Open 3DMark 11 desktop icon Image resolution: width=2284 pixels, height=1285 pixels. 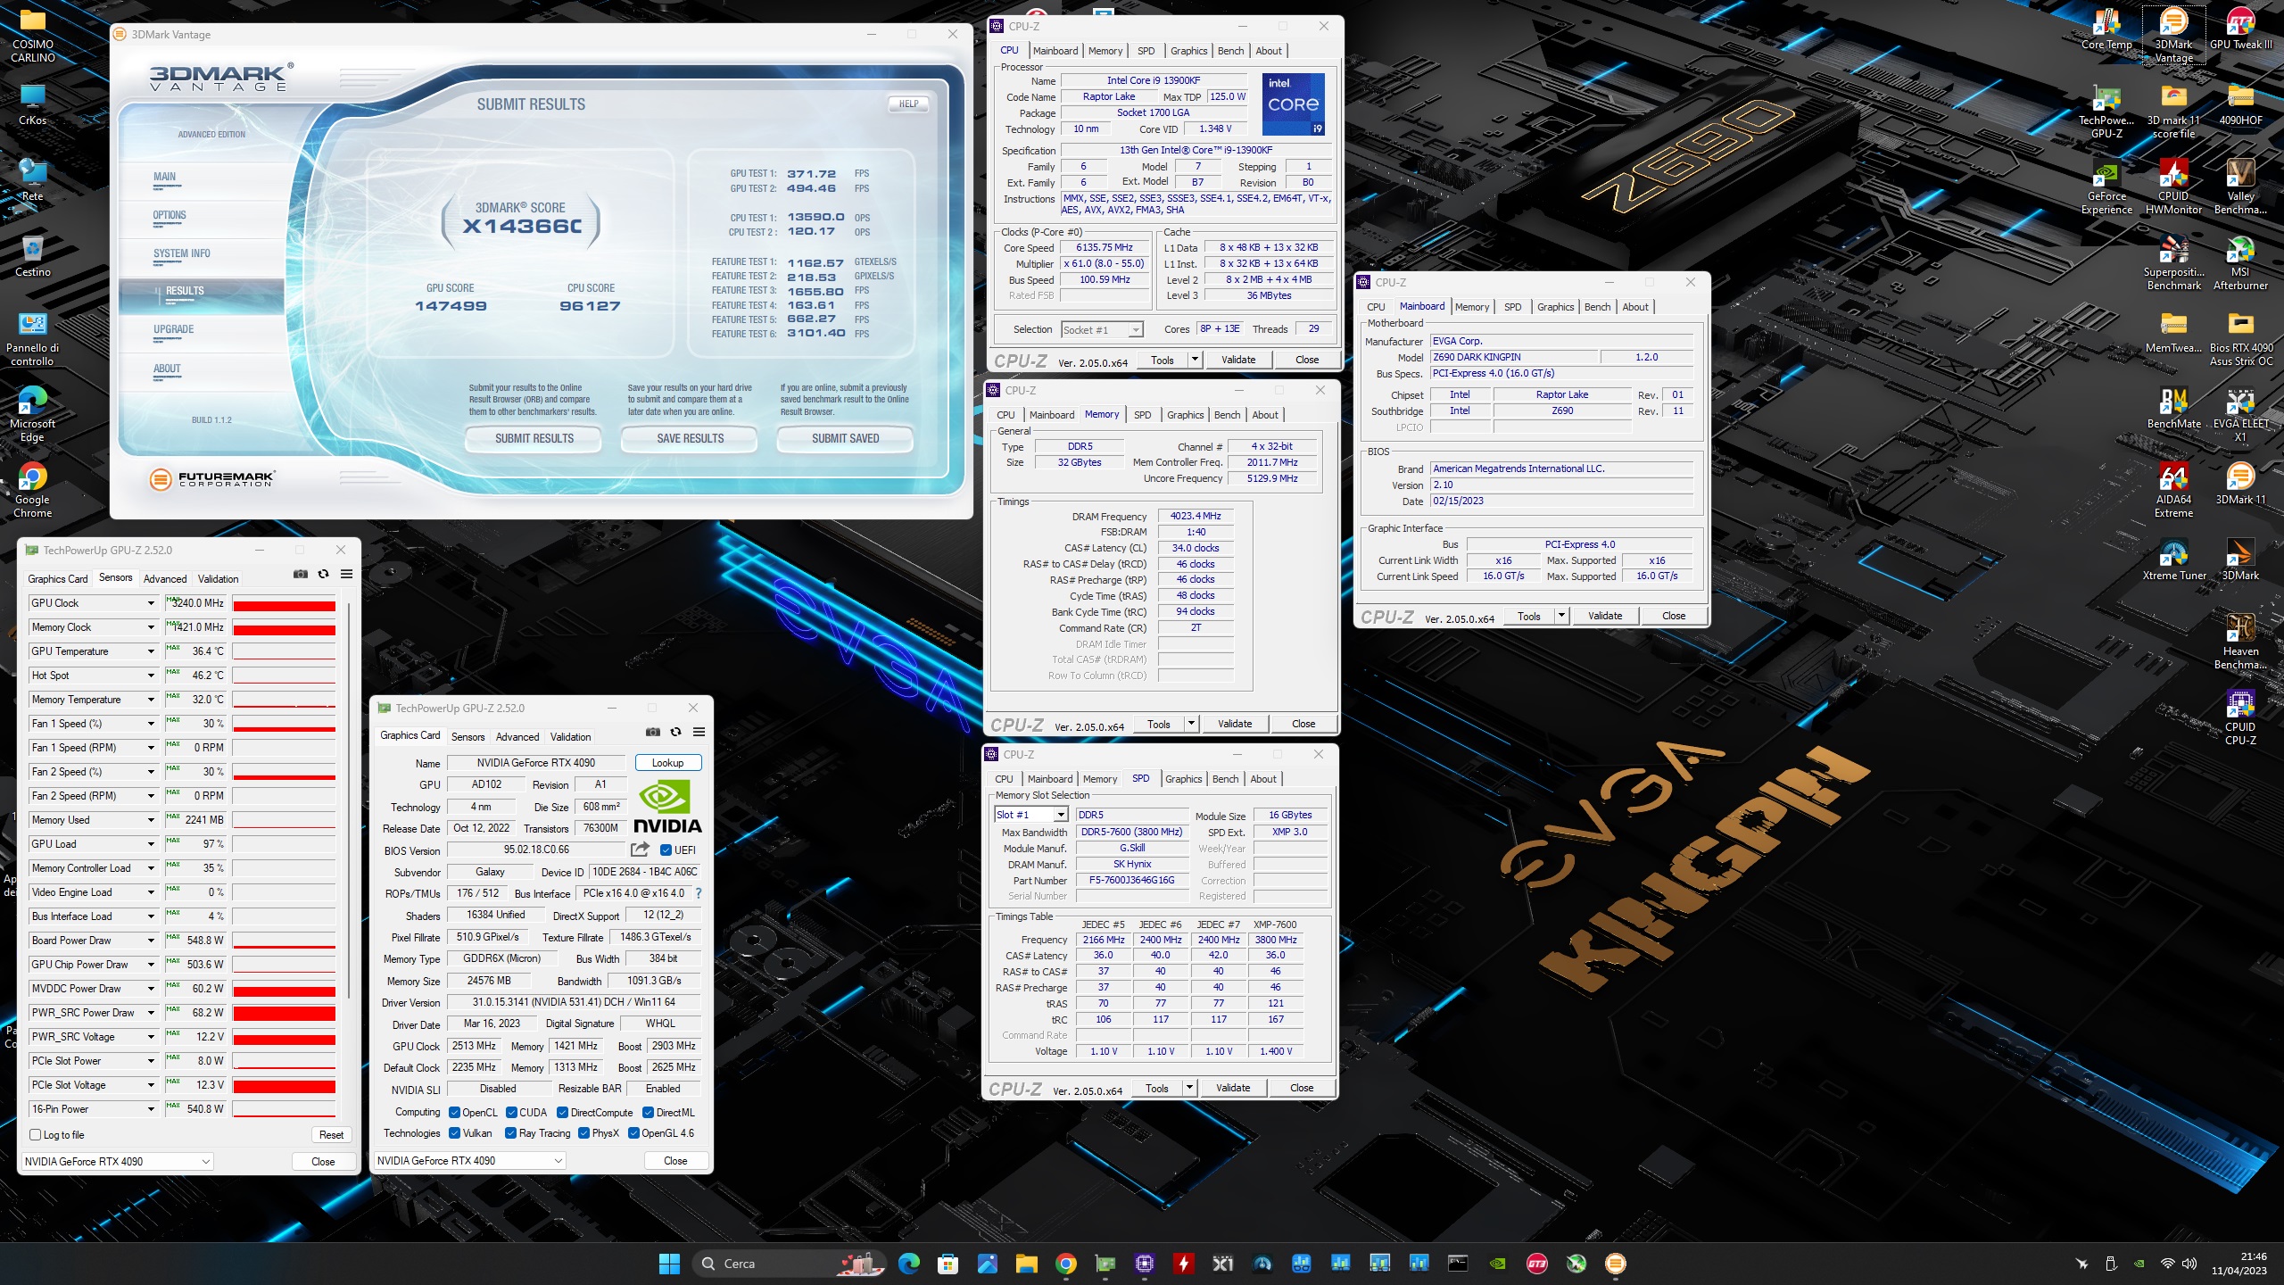(2240, 485)
